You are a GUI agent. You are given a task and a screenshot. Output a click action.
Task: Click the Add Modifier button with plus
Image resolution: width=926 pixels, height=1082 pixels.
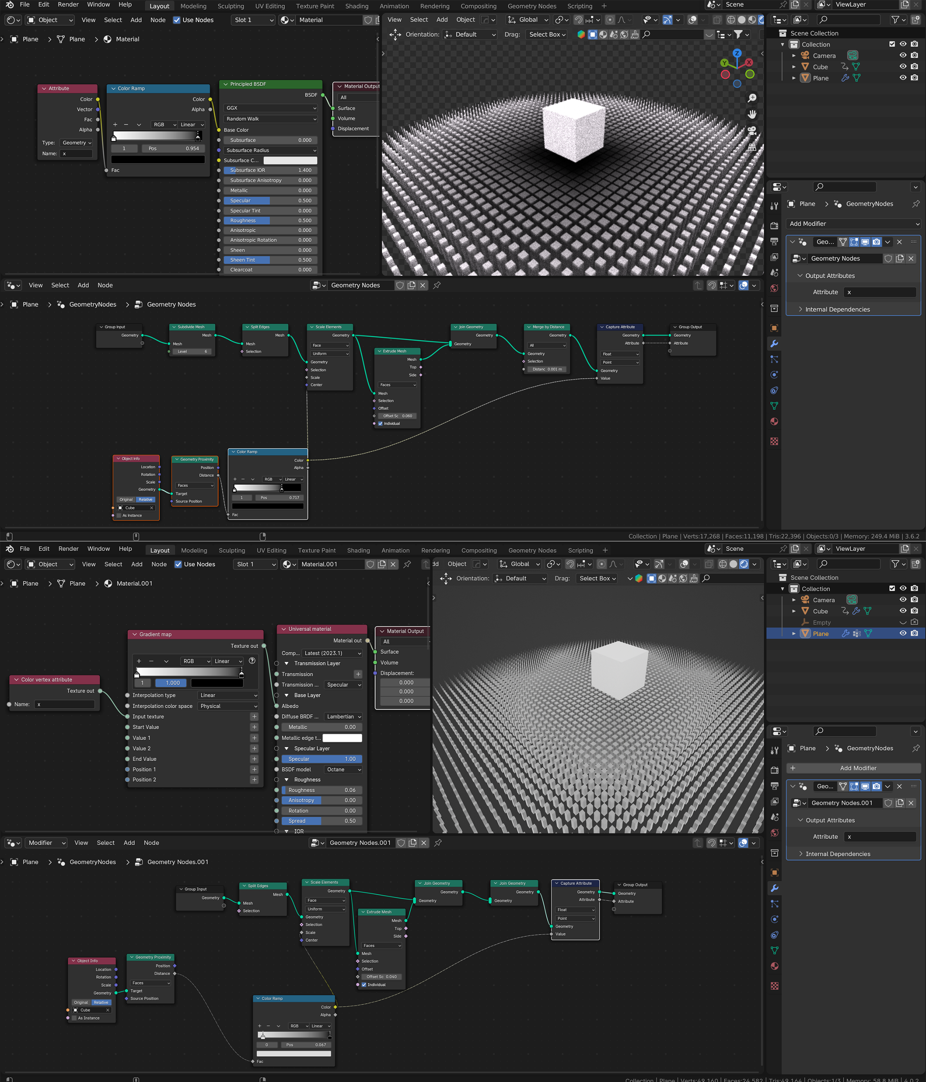tap(853, 768)
